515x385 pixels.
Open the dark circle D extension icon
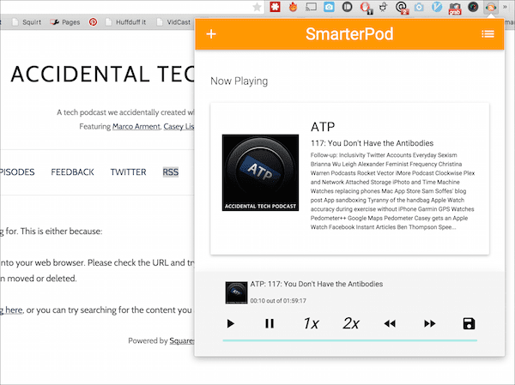[x=347, y=7]
